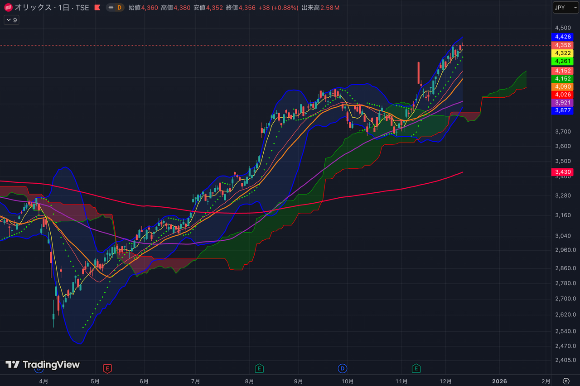Click the ORIX red symbol logo icon
This screenshot has height=386, width=580.
(x=8, y=8)
